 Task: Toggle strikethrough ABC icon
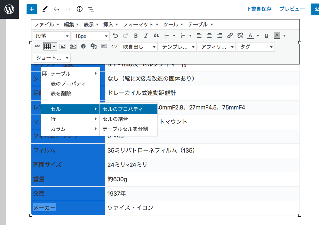[37, 47]
